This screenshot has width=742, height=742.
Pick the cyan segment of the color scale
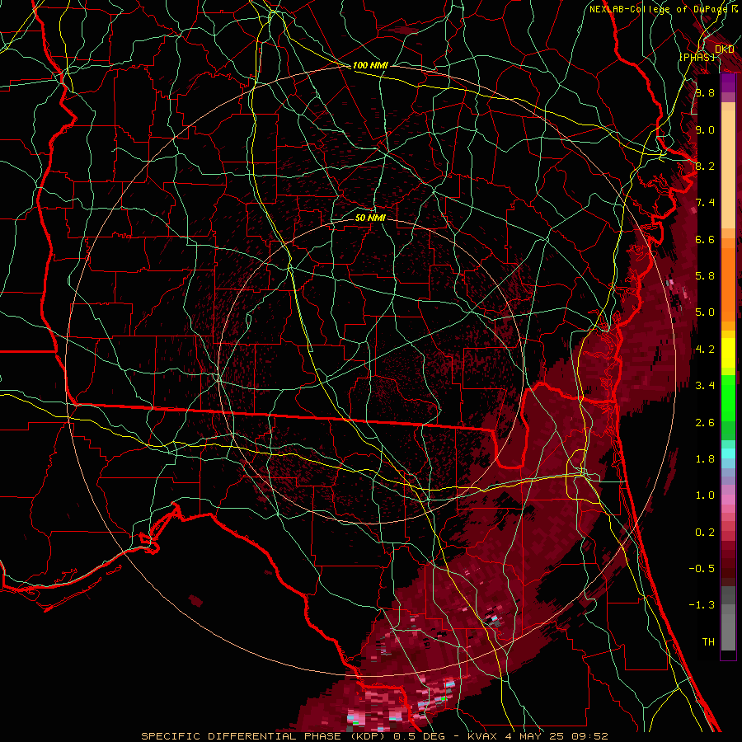click(728, 453)
